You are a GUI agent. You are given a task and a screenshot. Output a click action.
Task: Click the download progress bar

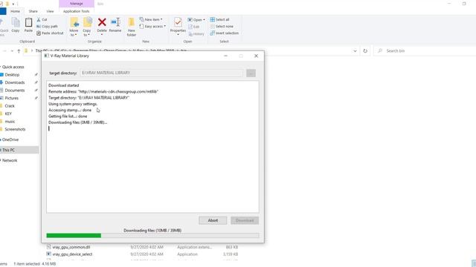(x=152, y=235)
